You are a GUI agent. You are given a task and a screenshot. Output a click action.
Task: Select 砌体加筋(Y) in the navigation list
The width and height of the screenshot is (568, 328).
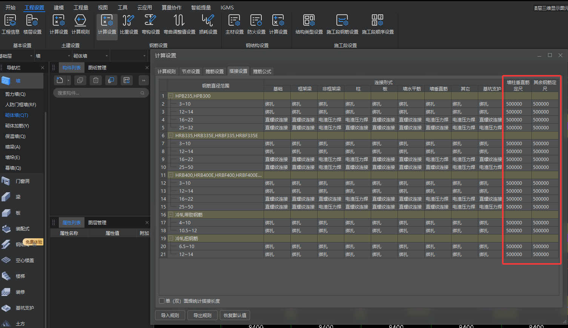[17, 126]
